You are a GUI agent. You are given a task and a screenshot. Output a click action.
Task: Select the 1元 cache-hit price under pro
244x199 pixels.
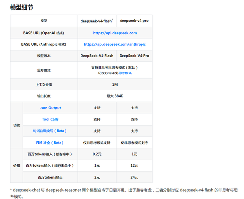134,154
